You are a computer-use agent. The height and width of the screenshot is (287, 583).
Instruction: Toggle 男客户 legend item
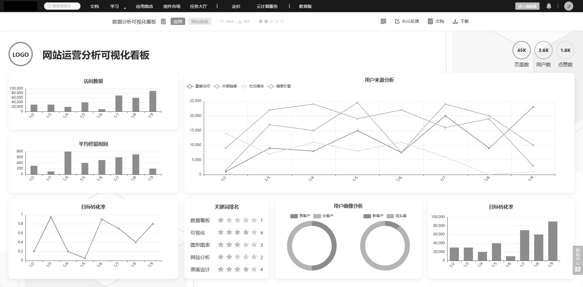(300, 216)
